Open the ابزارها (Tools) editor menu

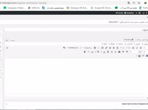[x=112, y=44]
